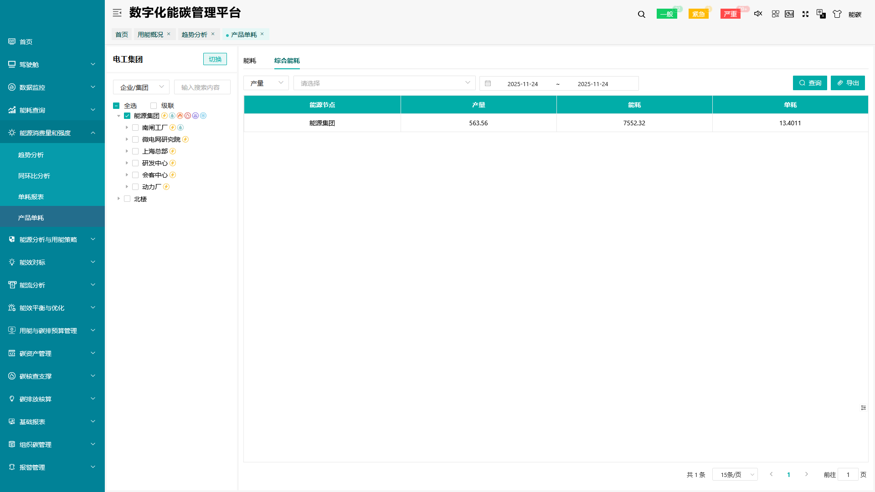Switch to the 能耗 tab

[x=250, y=60]
